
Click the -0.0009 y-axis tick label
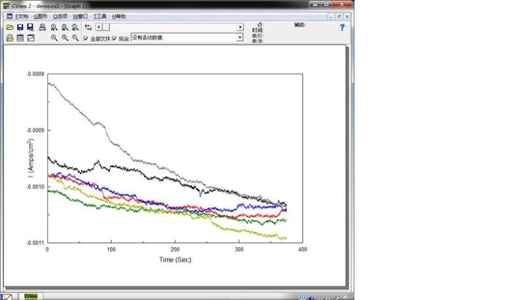pos(35,130)
